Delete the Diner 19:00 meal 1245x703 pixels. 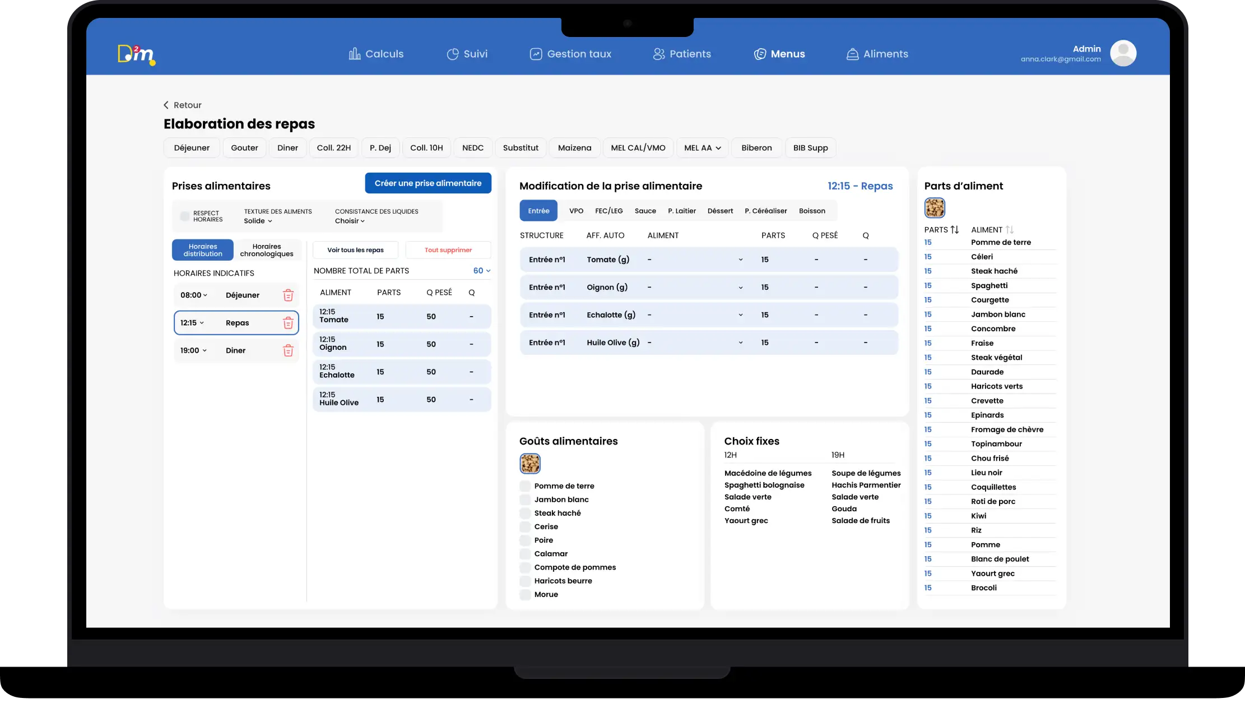coord(288,350)
